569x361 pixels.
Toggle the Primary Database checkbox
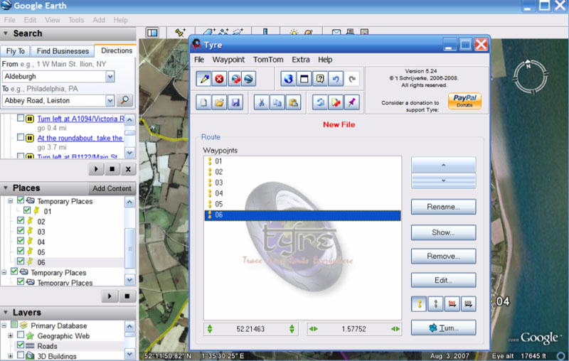(14, 324)
